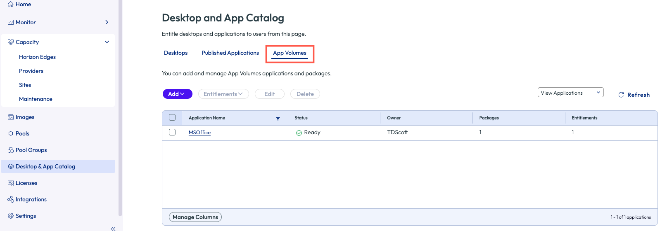Click the Pool Groups sidebar icon
Screen dimensions: 667x231
click(11, 150)
